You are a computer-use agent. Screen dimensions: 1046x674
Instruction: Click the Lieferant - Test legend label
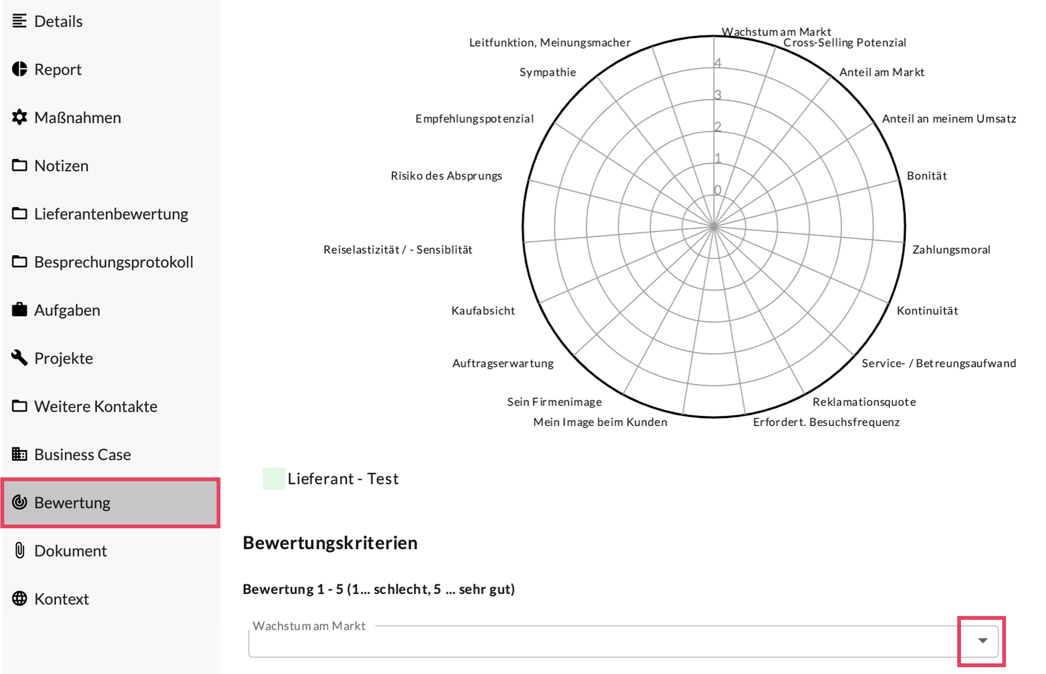pyautogui.click(x=343, y=479)
